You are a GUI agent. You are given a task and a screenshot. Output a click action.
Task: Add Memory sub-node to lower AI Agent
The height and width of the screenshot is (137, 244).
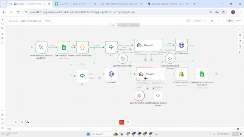click(147, 89)
